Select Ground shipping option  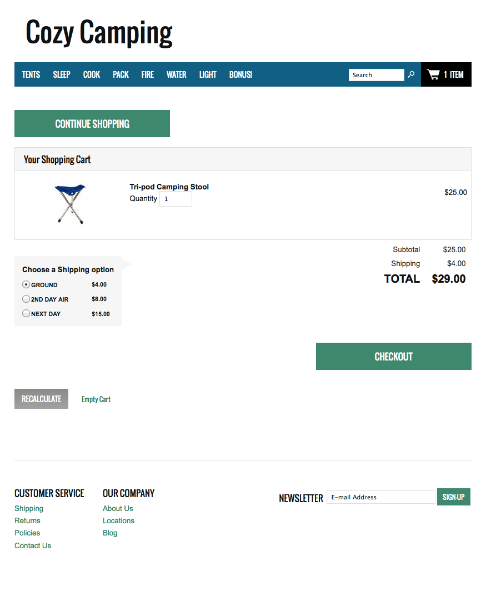pos(26,284)
